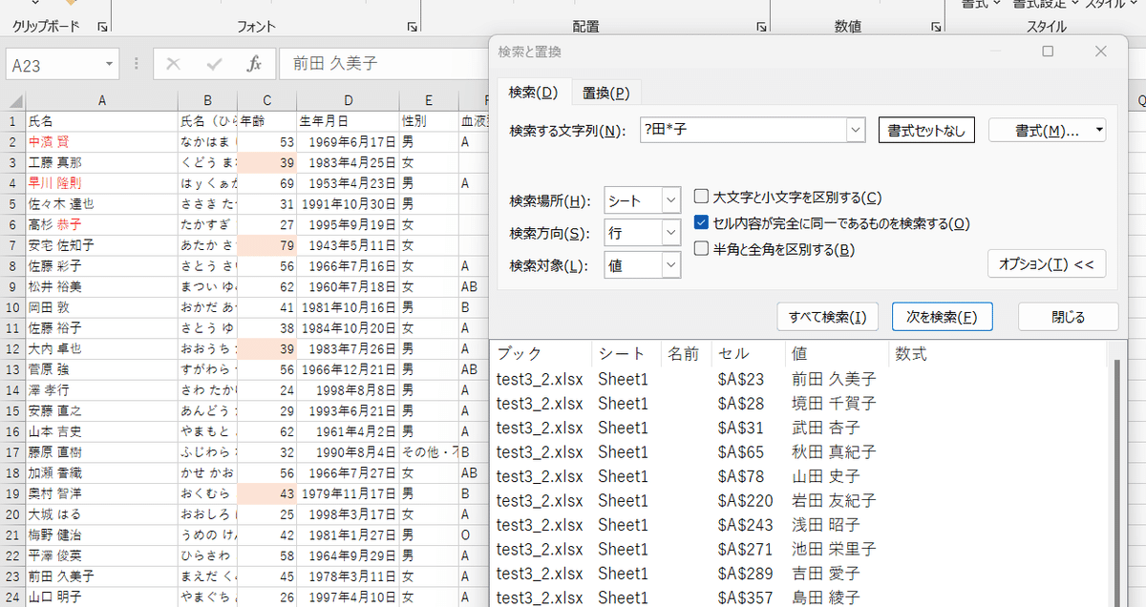Expand the 検索する文字列 history dropdown arrow
The height and width of the screenshot is (607, 1146).
856,130
